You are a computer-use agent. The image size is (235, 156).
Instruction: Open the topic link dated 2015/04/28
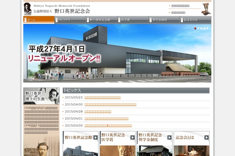tap(98, 112)
